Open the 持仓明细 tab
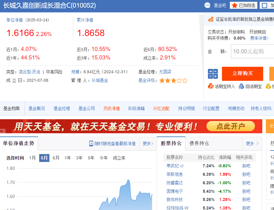The width and height of the screenshot is (274, 210). pyautogui.click(x=186, y=108)
